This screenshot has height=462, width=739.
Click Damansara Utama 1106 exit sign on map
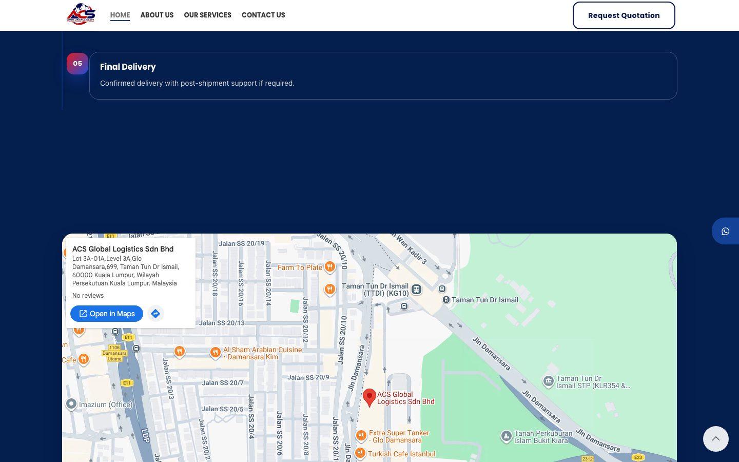point(114,353)
